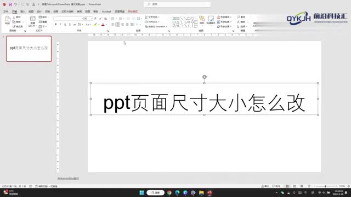Open the Windows Start menu on the taskbar

click(x=141, y=193)
